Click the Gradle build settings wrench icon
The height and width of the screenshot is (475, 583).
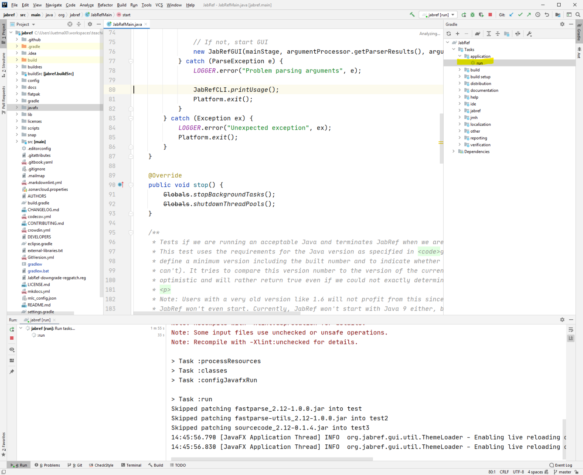click(x=529, y=34)
